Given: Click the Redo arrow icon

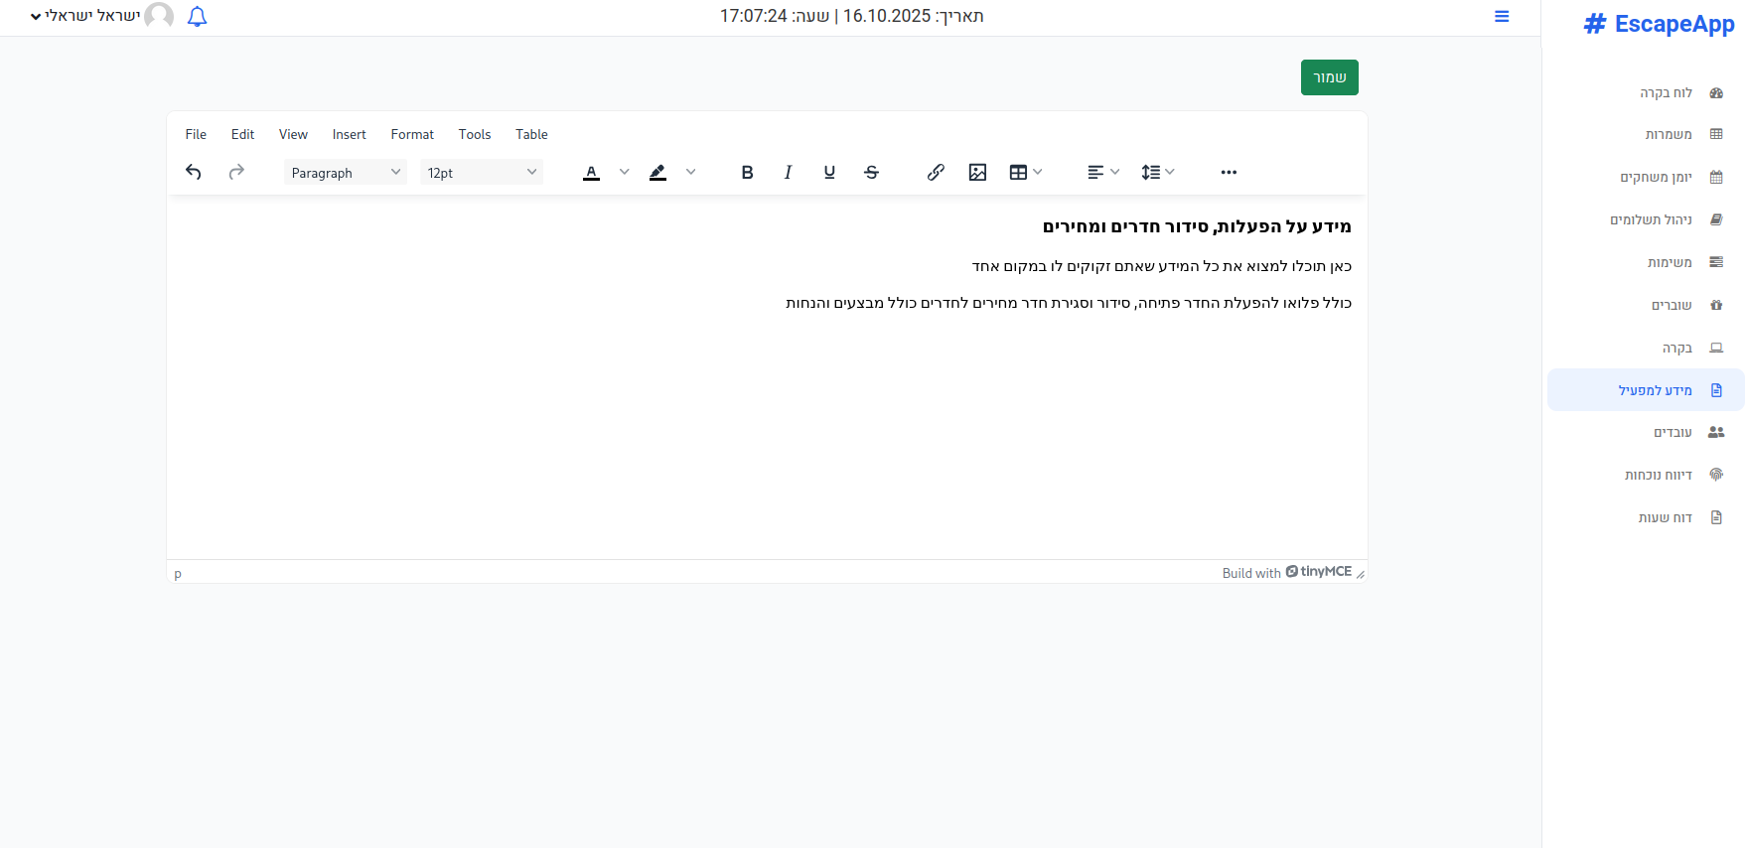Looking at the screenshot, I should (x=236, y=173).
